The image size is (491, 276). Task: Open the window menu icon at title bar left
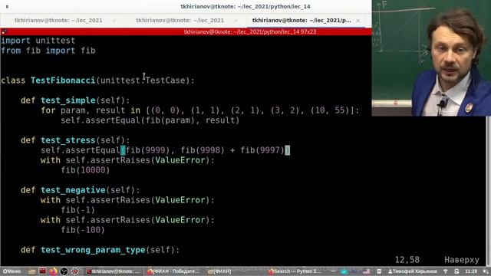[7, 7]
